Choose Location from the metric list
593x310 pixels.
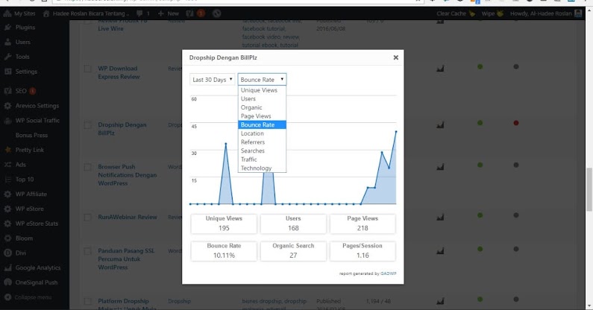pos(262,133)
